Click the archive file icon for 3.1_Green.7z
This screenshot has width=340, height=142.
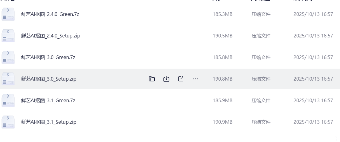tap(8, 100)
